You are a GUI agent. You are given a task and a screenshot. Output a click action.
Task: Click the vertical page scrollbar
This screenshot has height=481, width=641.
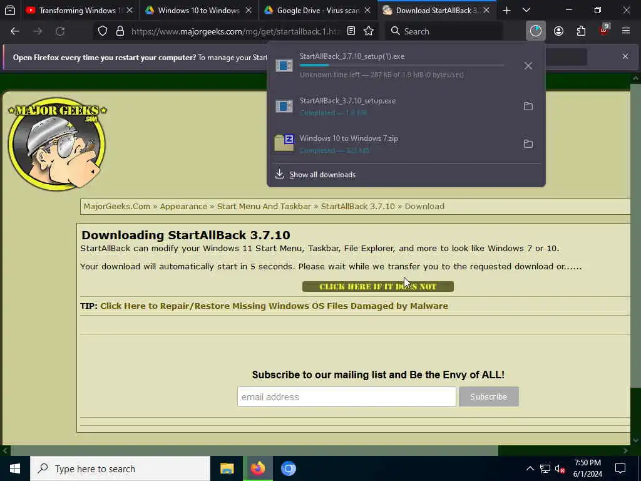636,235
